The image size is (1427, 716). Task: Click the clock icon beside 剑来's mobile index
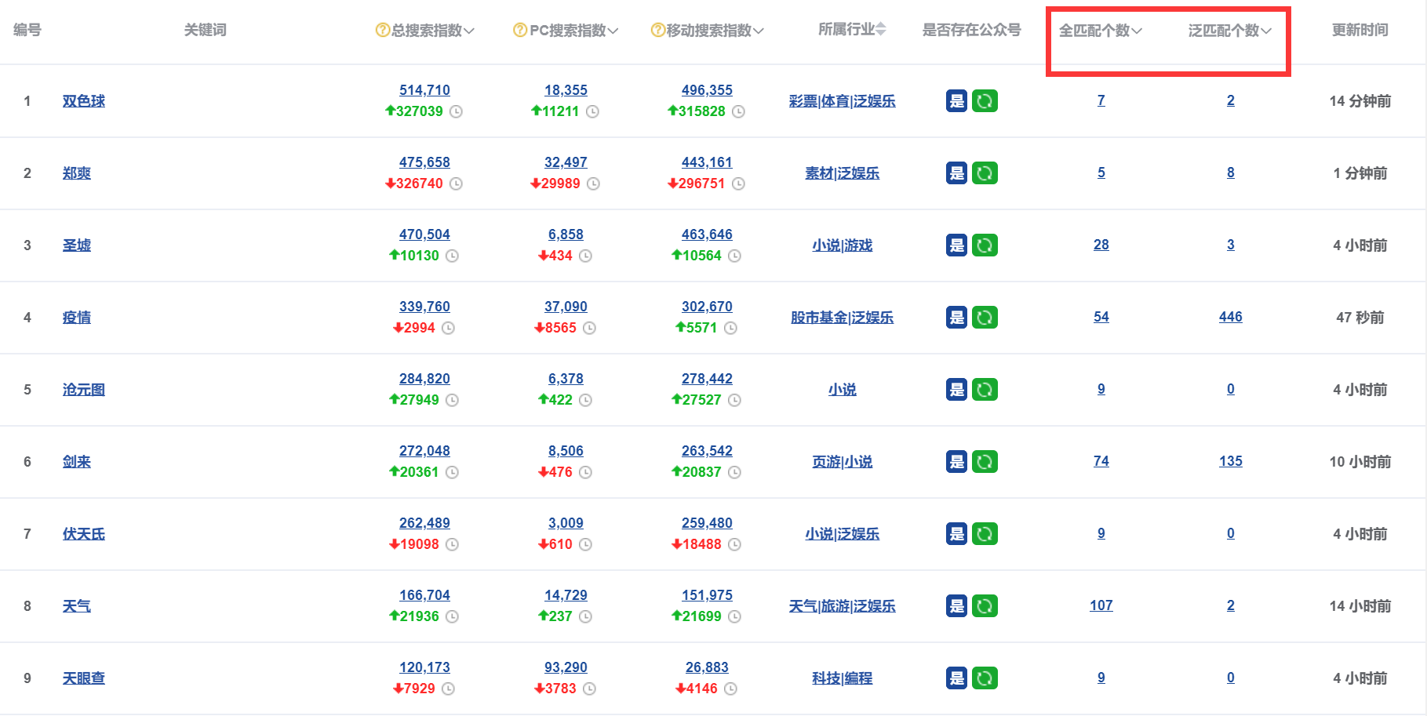tap(736, 472)
